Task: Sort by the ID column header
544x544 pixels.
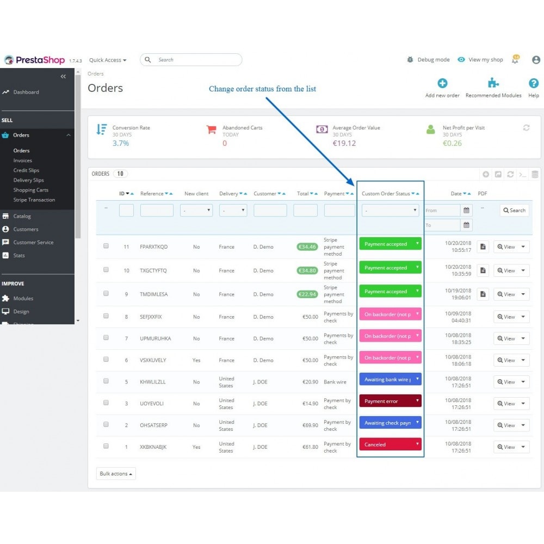Action: pyautogui.click(x=122, y=194)
